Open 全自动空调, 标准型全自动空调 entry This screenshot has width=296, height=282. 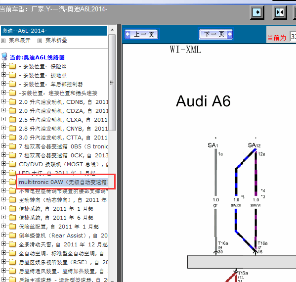point(62,253)
